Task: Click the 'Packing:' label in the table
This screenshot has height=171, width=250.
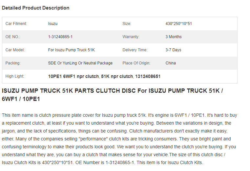Action: click(x=13, y=63)
